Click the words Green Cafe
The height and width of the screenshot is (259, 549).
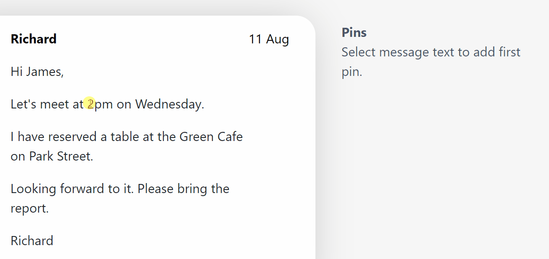pyautogui.click(x=211, y=137)
